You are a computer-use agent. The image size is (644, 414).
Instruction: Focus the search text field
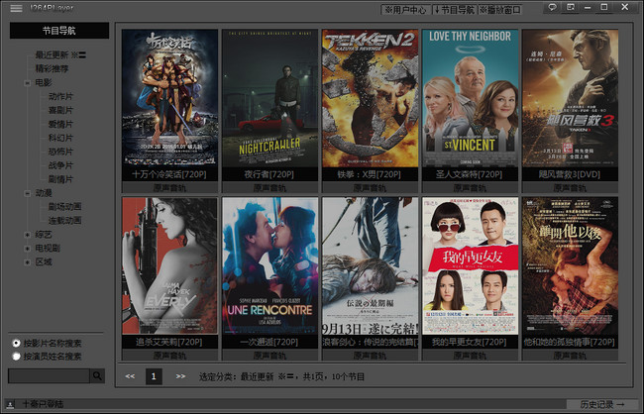tap(49, 375)
